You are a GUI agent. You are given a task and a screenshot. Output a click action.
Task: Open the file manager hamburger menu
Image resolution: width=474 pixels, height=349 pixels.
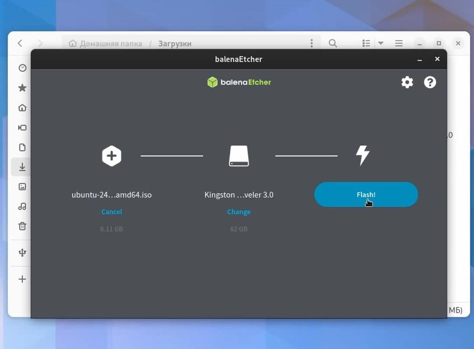(399, 43)
